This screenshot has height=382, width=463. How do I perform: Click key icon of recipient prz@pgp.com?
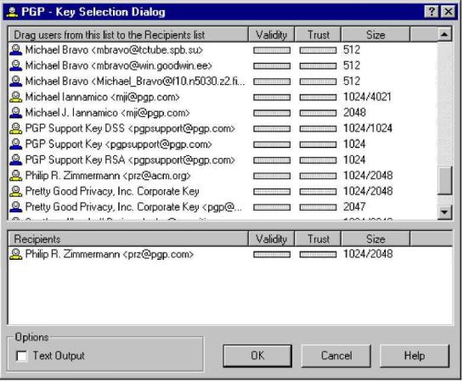click(x=15, y=255)
